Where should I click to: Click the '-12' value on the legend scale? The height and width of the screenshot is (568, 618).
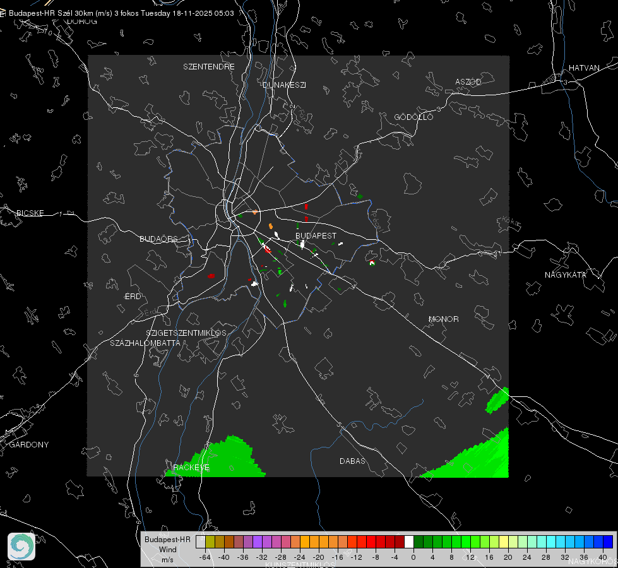pos(356,557)
